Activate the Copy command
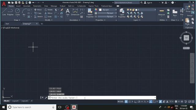 click(x=38, y=13)
